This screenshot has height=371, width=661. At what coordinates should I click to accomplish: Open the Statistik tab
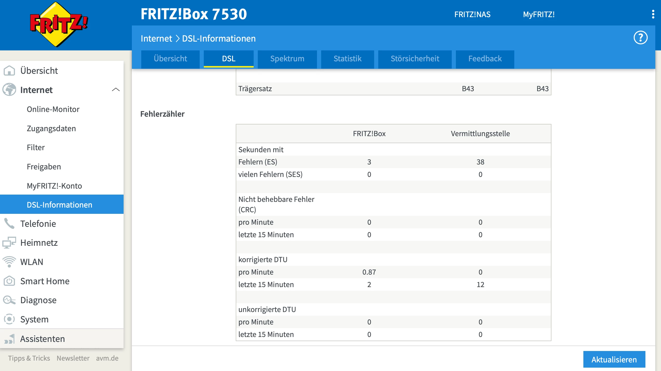(347, 59)
